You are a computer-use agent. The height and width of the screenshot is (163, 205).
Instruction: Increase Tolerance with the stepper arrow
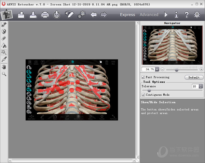pos(201,85)
